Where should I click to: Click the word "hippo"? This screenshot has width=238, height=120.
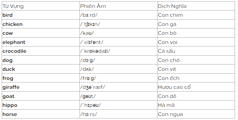[10, 105]
